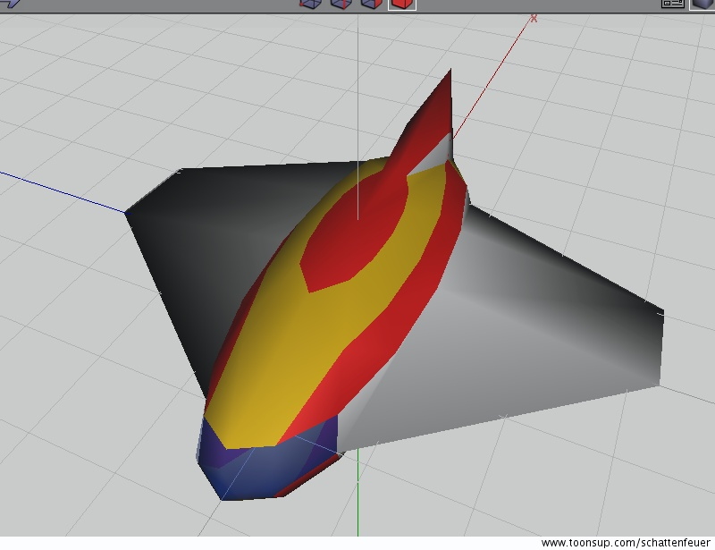Viewport: 715px width, 550px height.
Task: Open the properties panel icon in toolbar
Action: (673, 4)
